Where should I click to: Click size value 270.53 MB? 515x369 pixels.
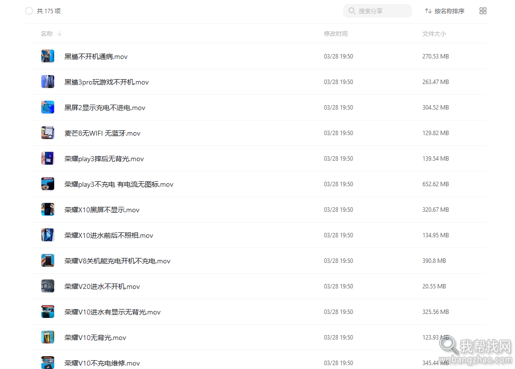click(436, 57)
